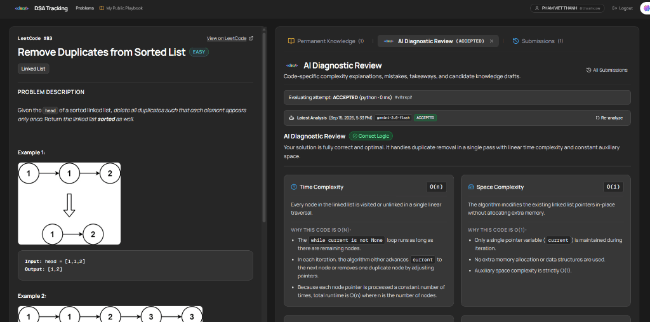
Task: Click the left problem panel scrollbar
Action: click(x=264, y=129)
